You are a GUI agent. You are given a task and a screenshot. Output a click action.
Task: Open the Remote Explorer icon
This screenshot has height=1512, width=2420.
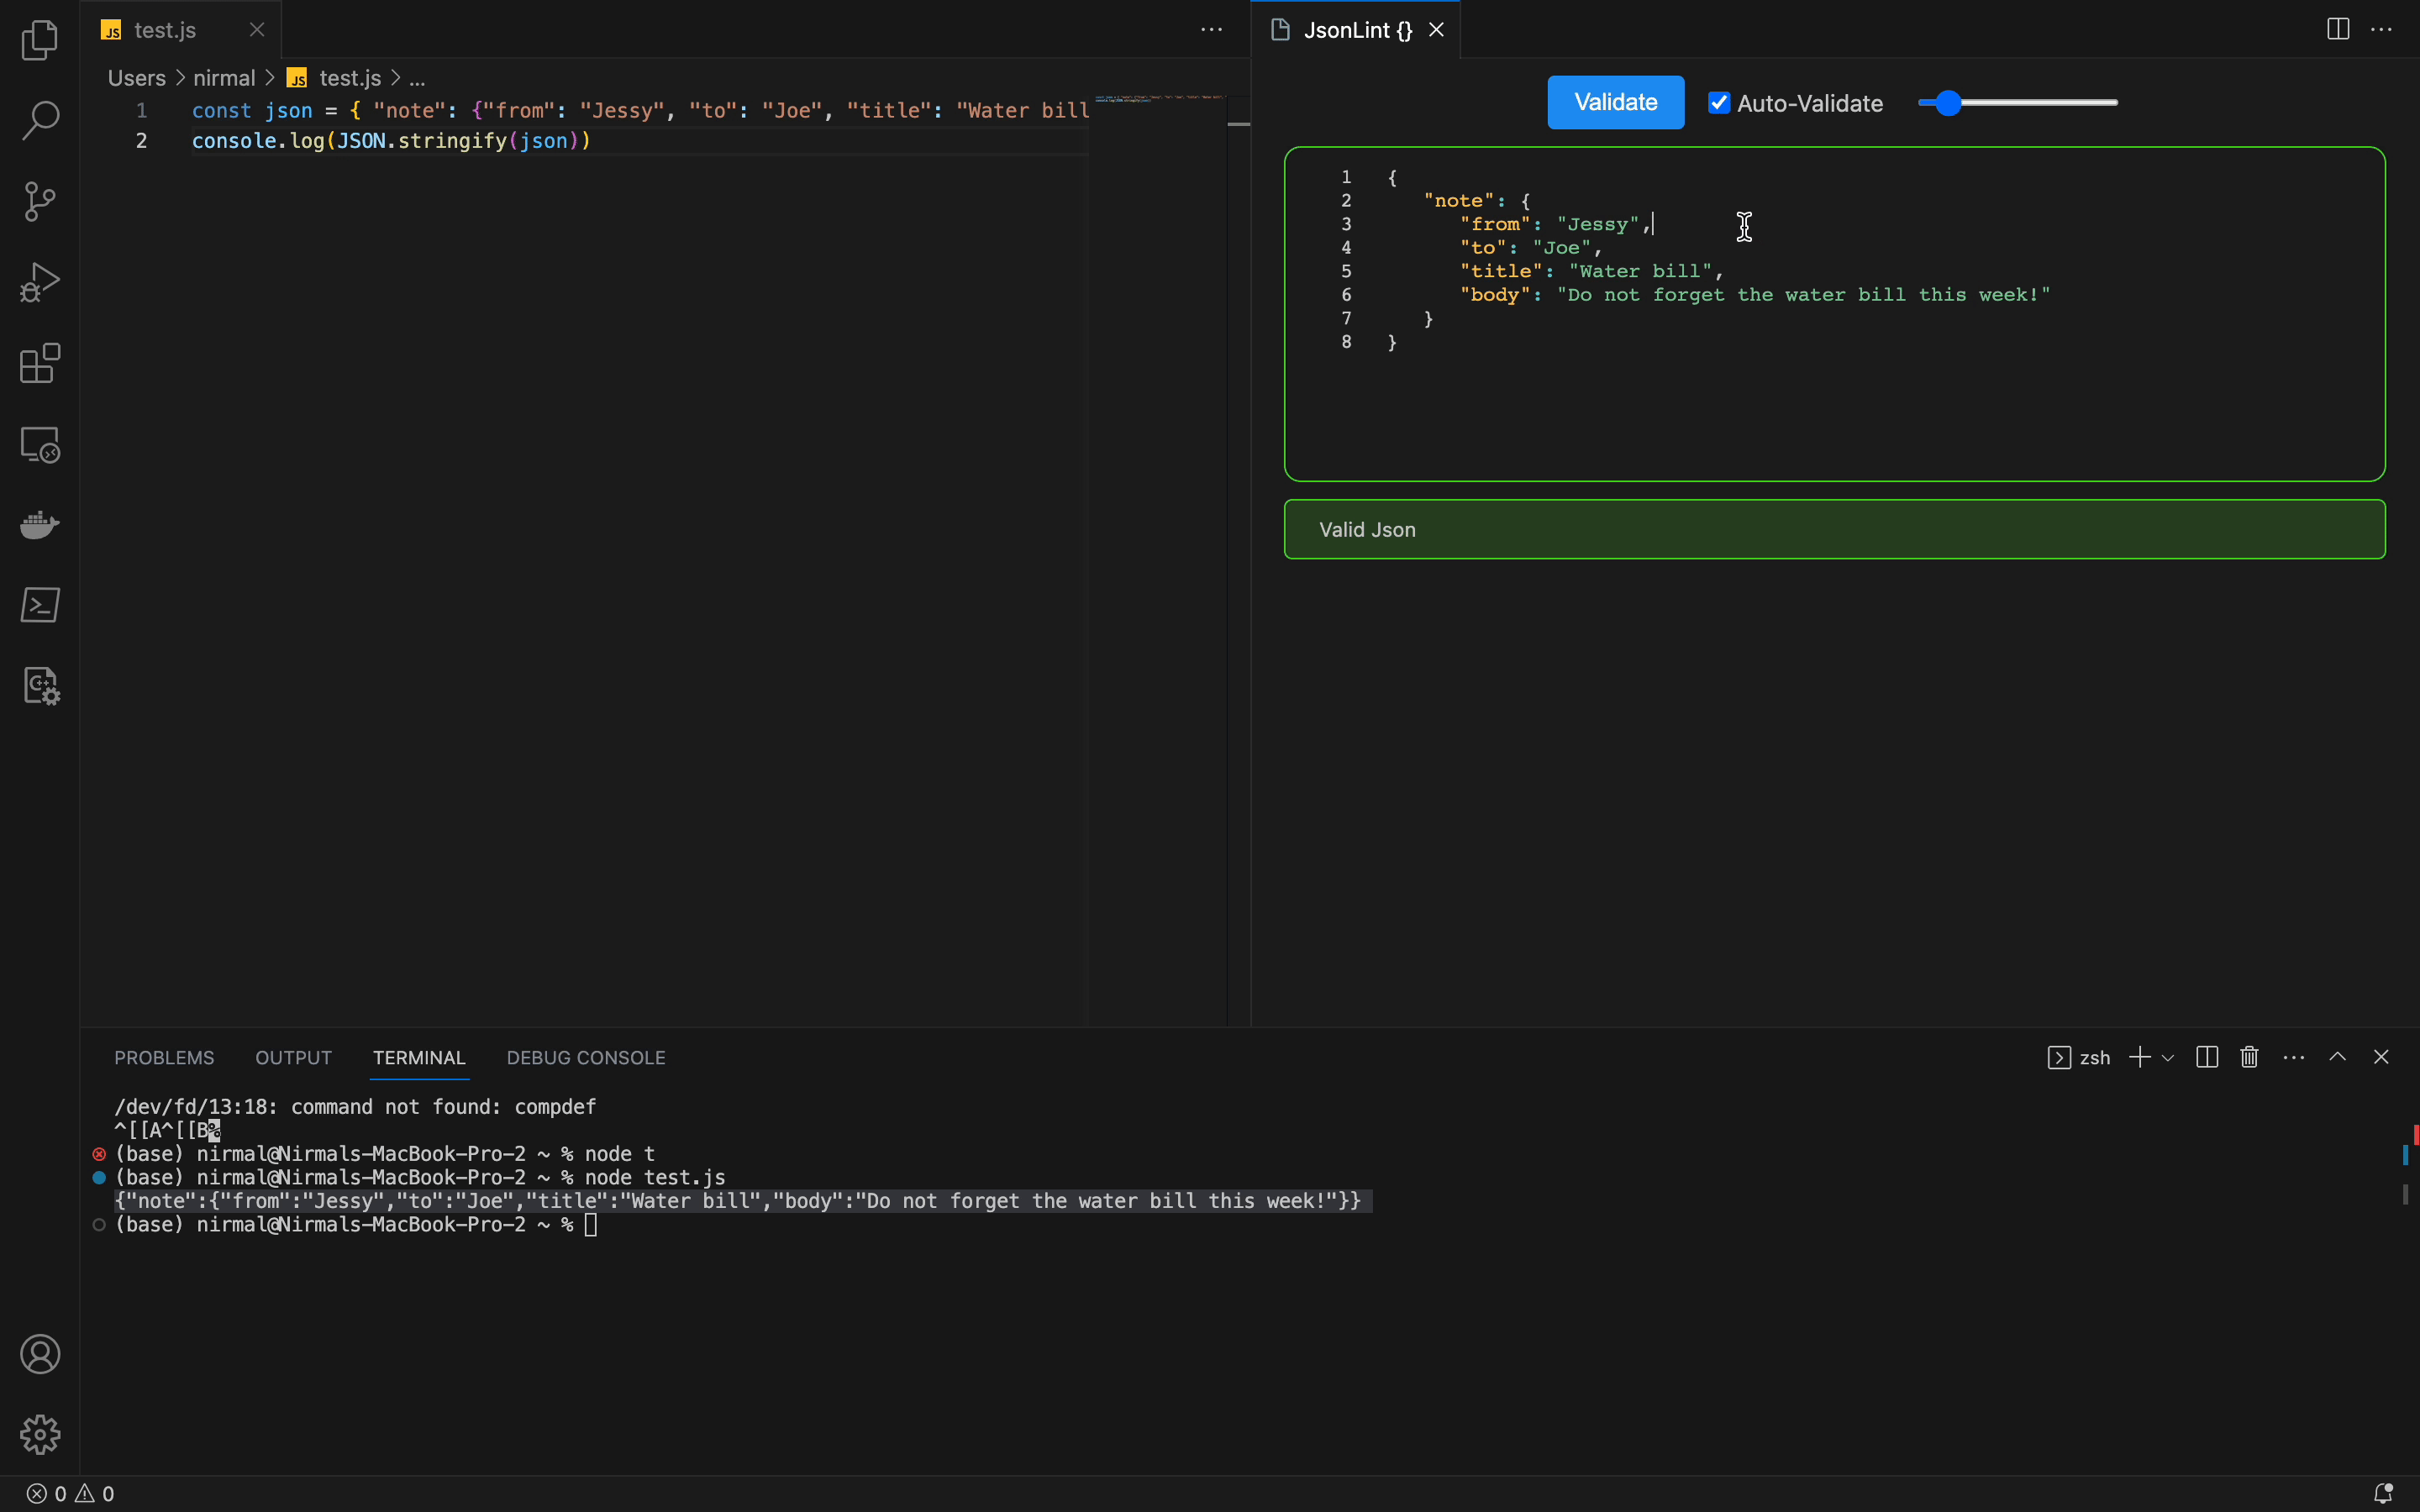pyautogui.click(x=40, y=444)
